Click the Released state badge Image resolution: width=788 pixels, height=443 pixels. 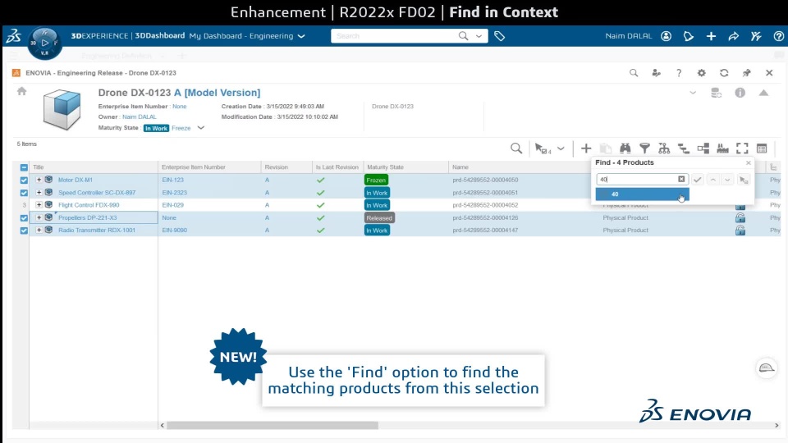(379, 218)
